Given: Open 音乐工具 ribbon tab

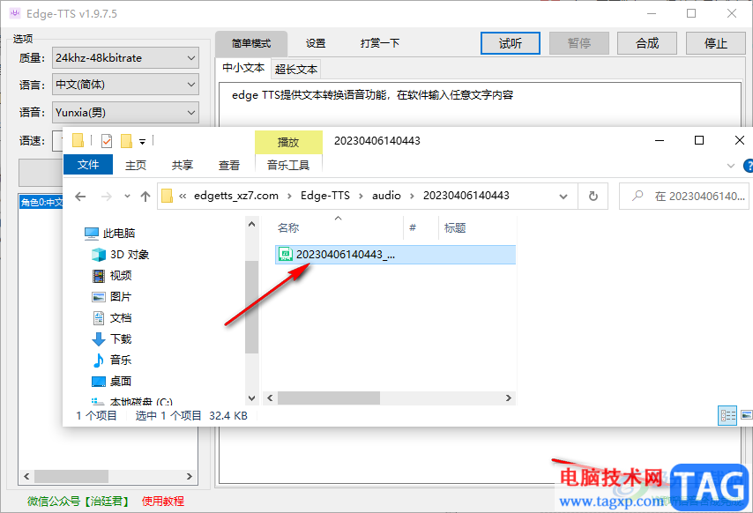Looking at the screenshot, I should tap(288, 165).
